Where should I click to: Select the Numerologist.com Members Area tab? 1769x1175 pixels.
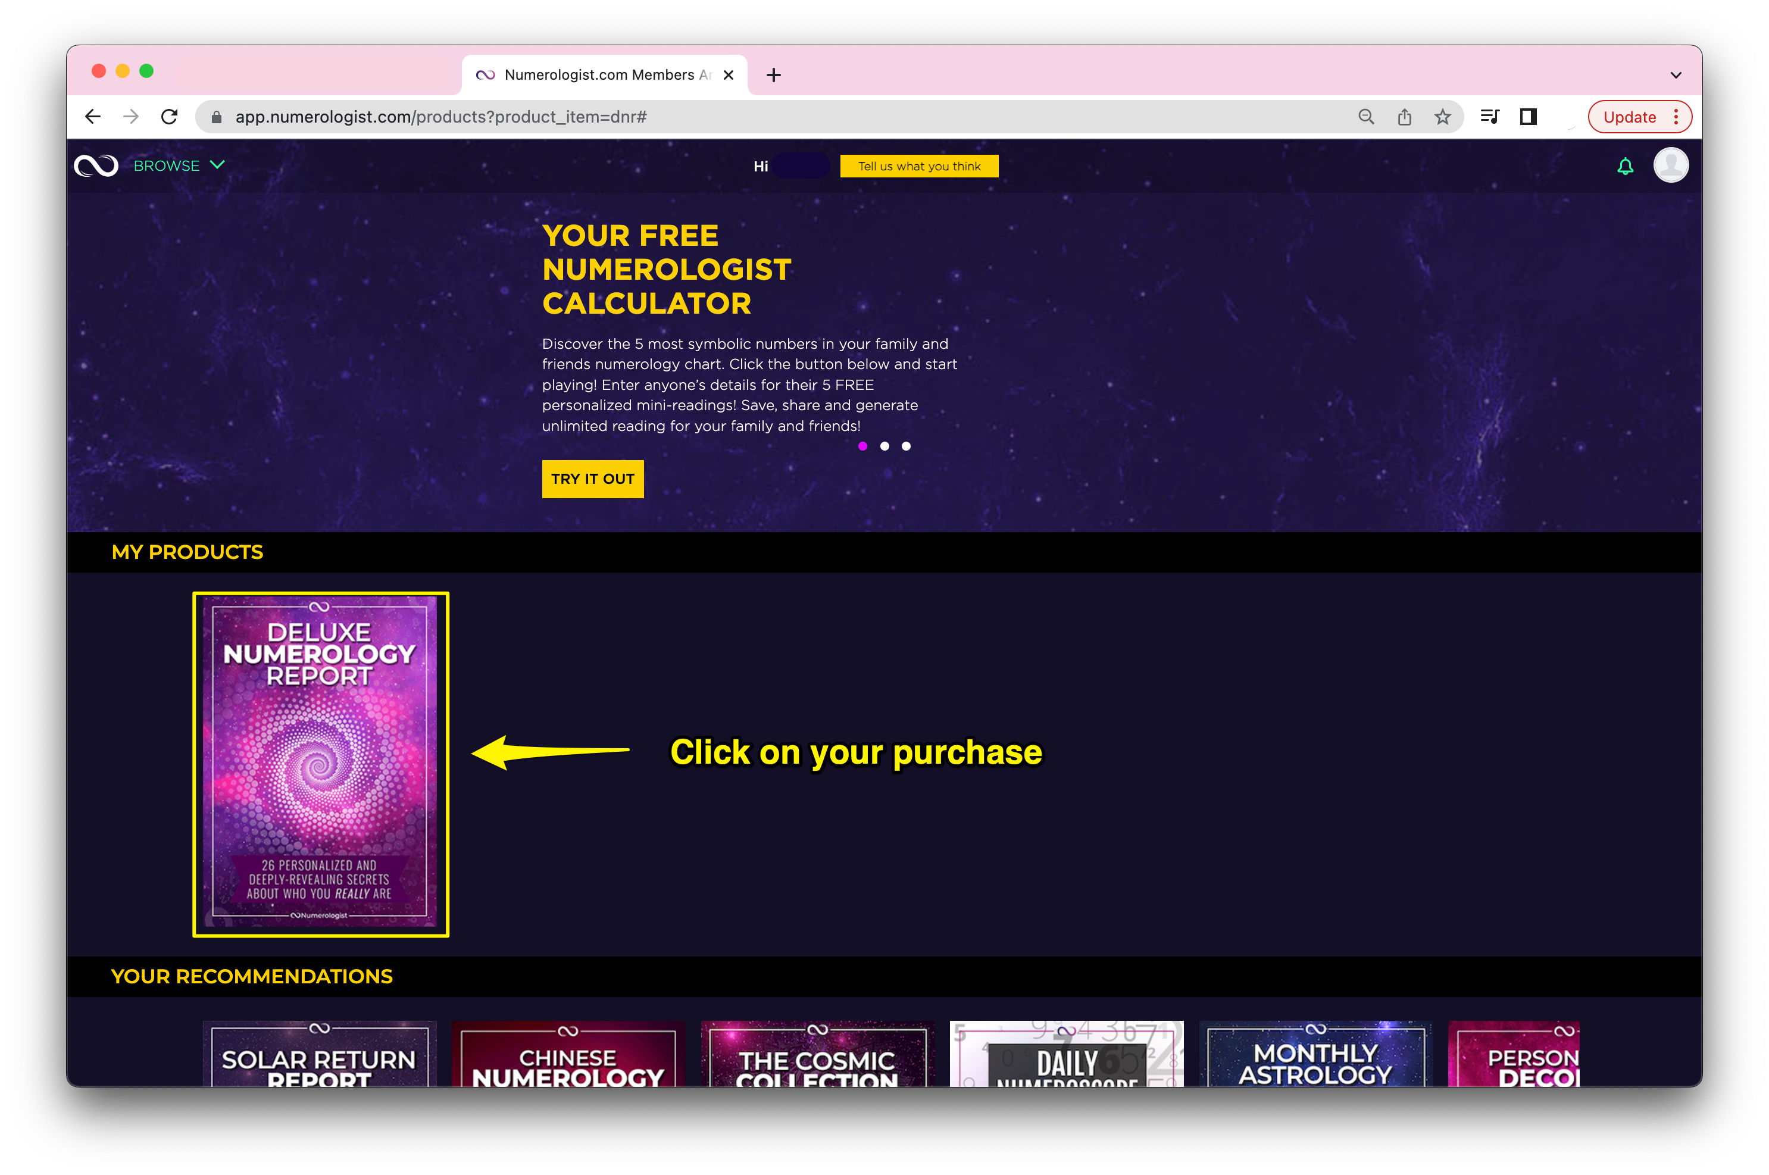[x=605, y=75]
